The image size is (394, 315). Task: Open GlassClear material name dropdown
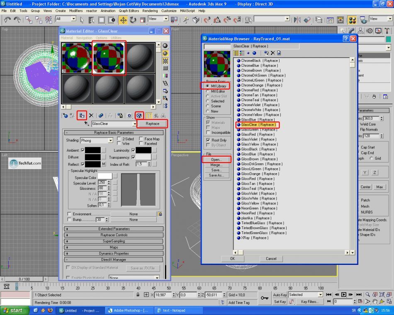click(x=135, y=124)
